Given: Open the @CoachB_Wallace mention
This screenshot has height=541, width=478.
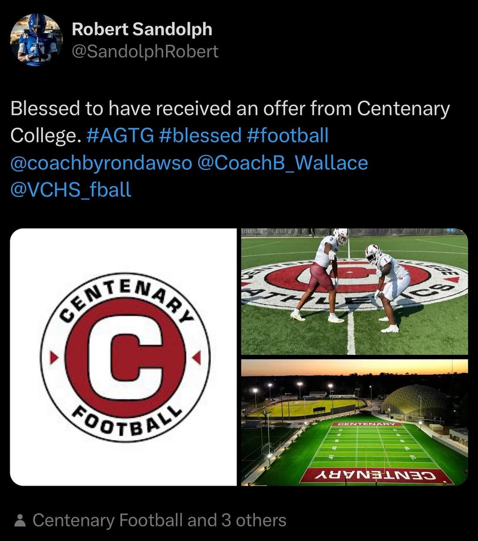Looking at the screenshot, I should (283, 163).
